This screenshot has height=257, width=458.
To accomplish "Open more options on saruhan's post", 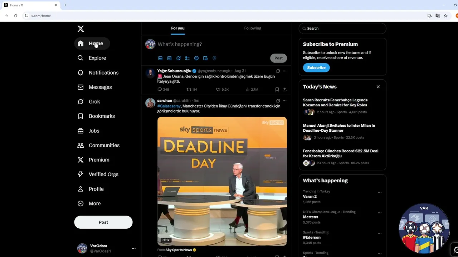I will pyautogui.click(x=284, y=101).
